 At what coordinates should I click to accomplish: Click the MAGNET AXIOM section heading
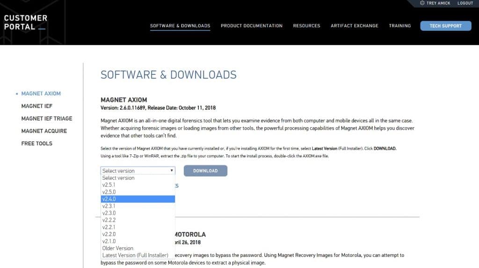(x=123, y=100)
